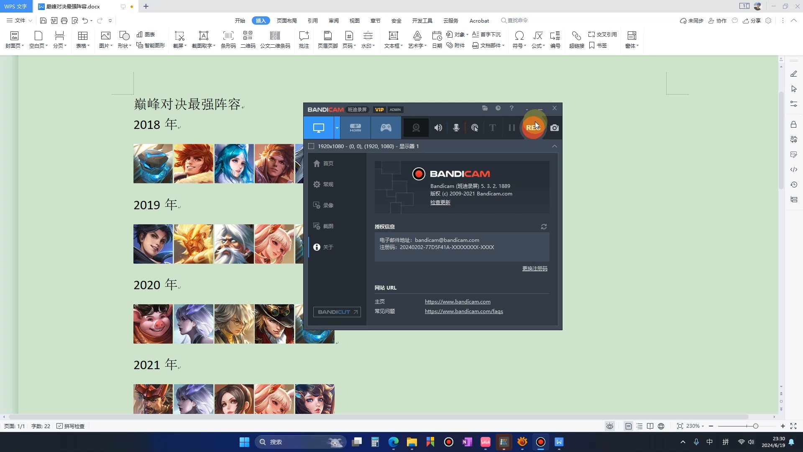Toggle Bandicam microphone recording
Screen dimensions: 803x452
pos(456,128)
